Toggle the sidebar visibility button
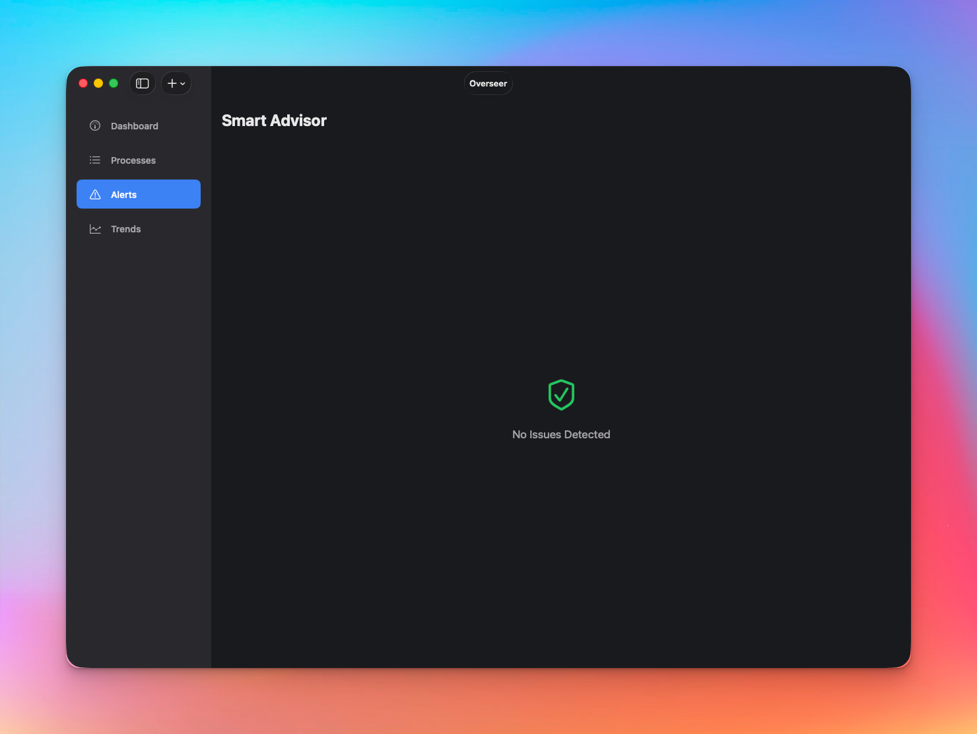The width and height of the screenshot is (977, 734). (142, 83)
